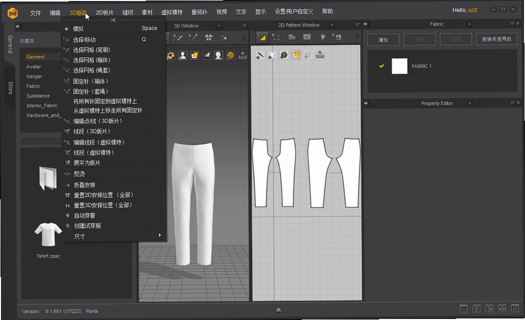Open the Property Editor title dropdown

click(x=470, y=103)
